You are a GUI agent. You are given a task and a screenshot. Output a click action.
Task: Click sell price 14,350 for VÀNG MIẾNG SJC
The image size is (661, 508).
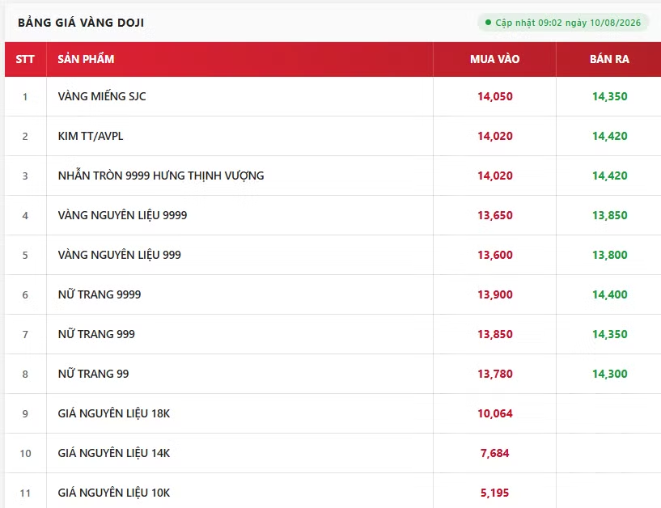(x=609, y=96)
